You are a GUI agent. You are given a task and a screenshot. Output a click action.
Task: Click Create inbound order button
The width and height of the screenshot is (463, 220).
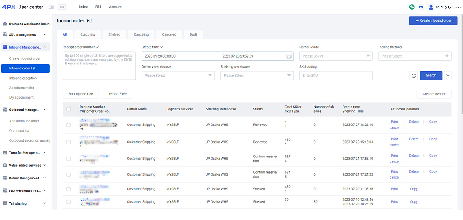click(x=433, y=20)
